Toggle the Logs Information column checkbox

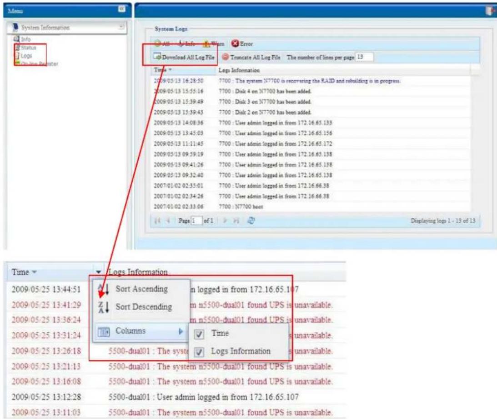click(198, 352)
